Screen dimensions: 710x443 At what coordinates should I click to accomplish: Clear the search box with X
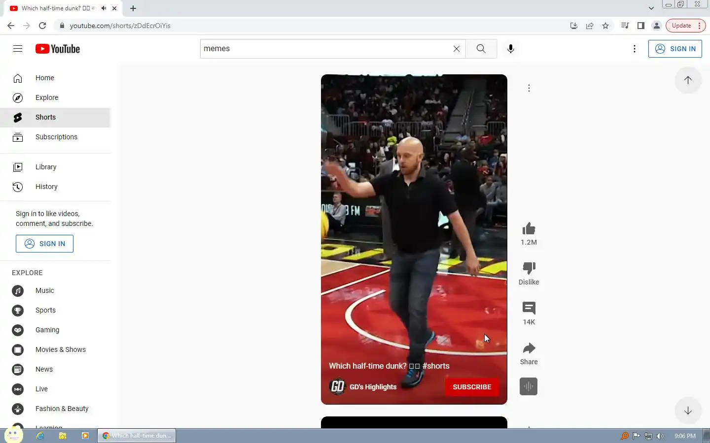point(457,49)
